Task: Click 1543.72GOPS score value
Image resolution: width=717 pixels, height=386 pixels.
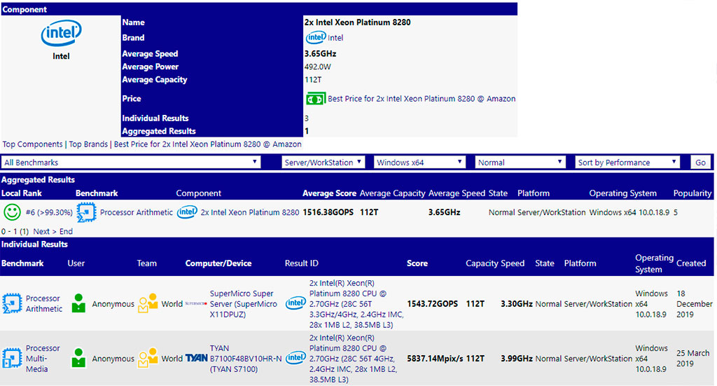Action: 432,303
